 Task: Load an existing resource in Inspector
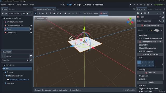click(x=141, y=13)
